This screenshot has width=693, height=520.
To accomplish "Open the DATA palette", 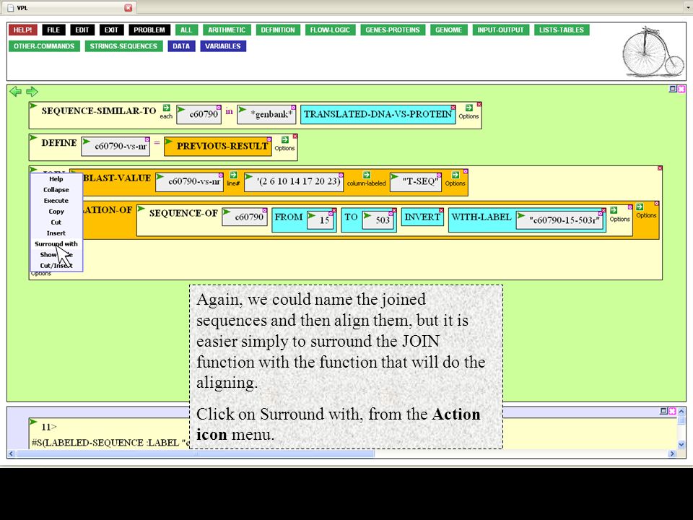I will pos(181,46).
